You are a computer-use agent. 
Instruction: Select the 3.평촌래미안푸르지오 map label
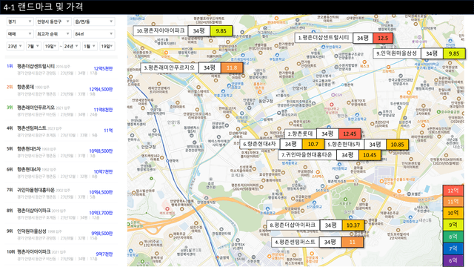coord(170,67)
